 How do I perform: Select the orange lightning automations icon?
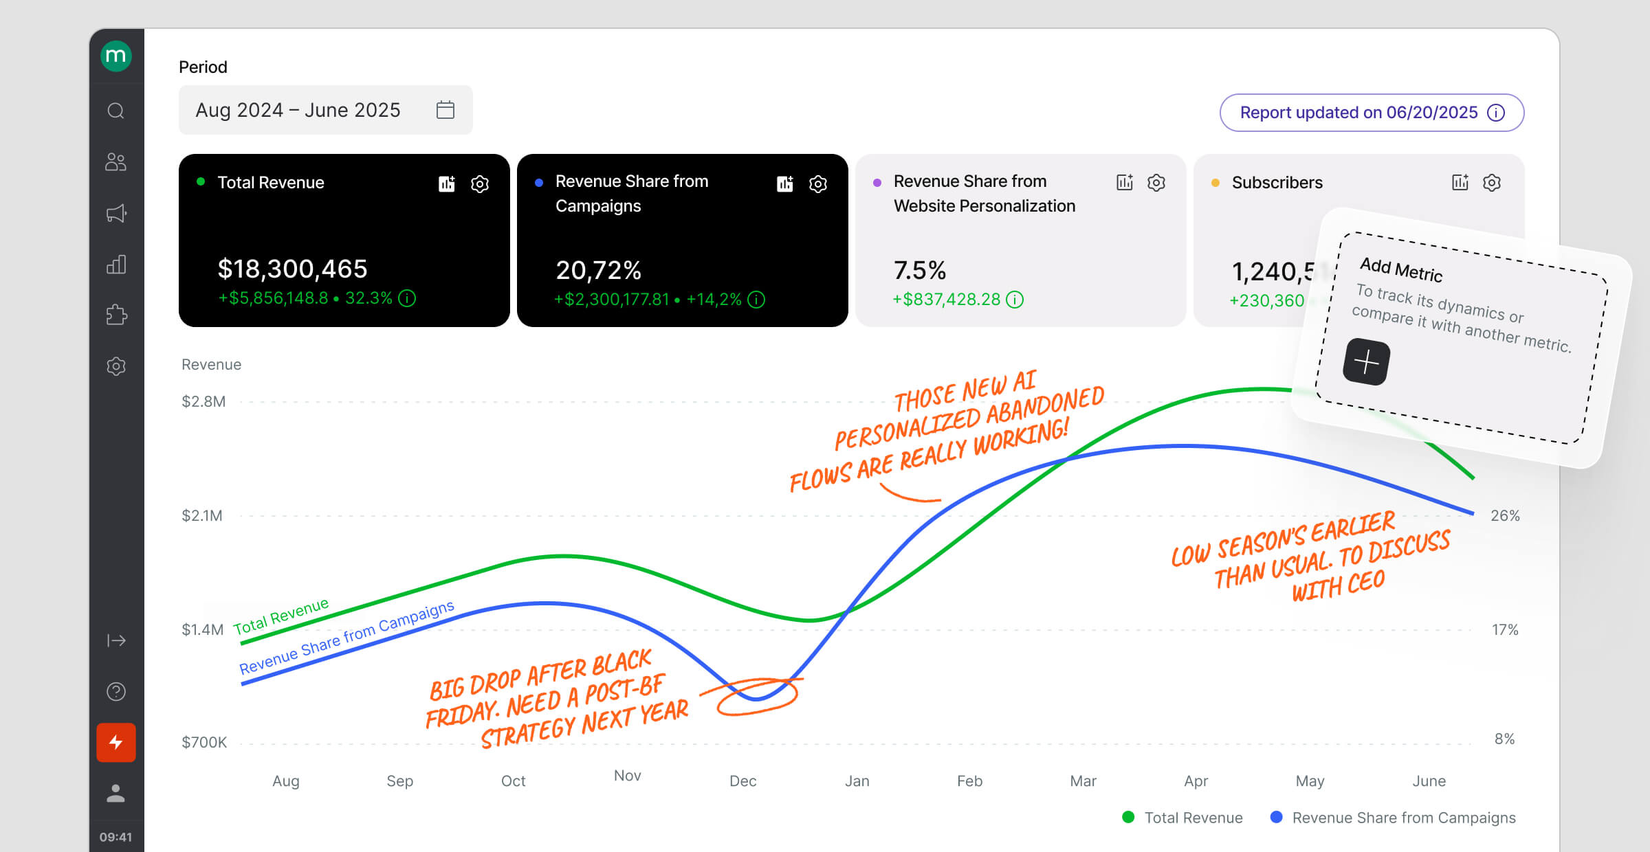point(116,742)
